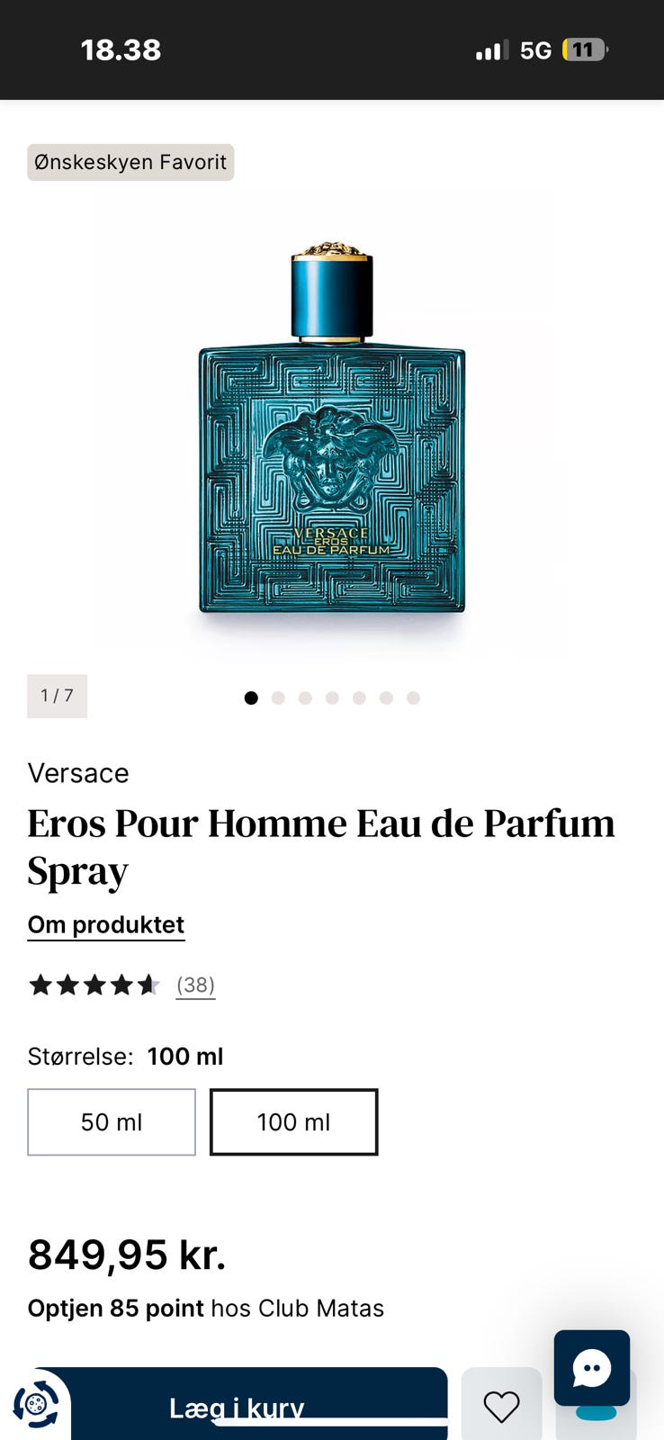Select the 100 ml size option
This screenshot has width=664, height=1440.
pos(294,1121)
